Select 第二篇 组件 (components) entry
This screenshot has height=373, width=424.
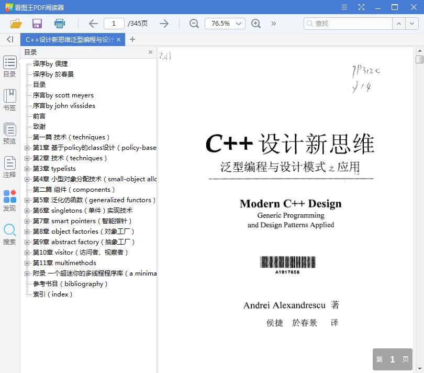74,190
